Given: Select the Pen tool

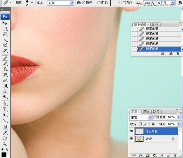Looking at the screenshot, I should click(x=5, y=104).
